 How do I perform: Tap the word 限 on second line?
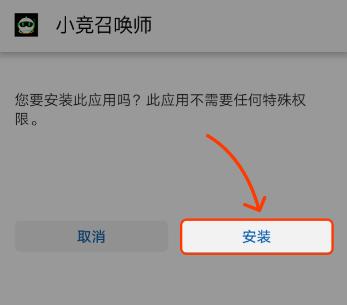click(x=22, y=119)
